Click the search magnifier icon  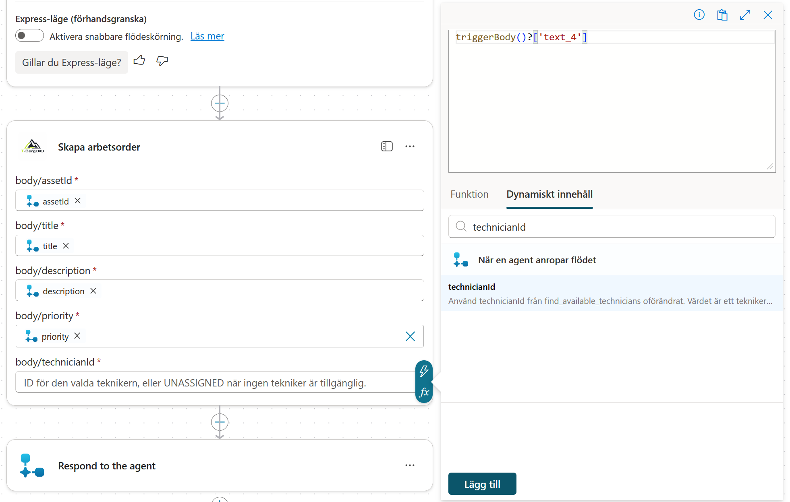(461, 226)
